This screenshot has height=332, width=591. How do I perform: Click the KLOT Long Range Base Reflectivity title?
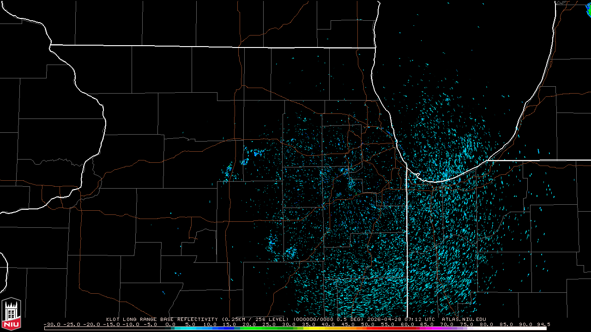pyautogui.click(x=163, y=319)
